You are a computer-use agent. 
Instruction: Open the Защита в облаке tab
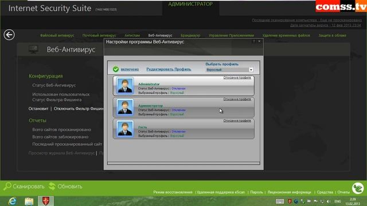click(x=332, y=35)
